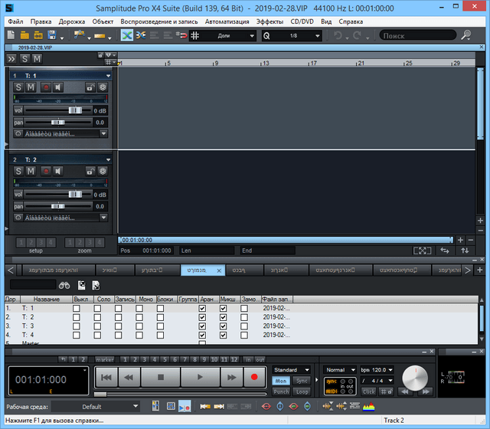The image size is (490, 429).
Task: Click the Loop button in transport
Action: pos(302,391)
